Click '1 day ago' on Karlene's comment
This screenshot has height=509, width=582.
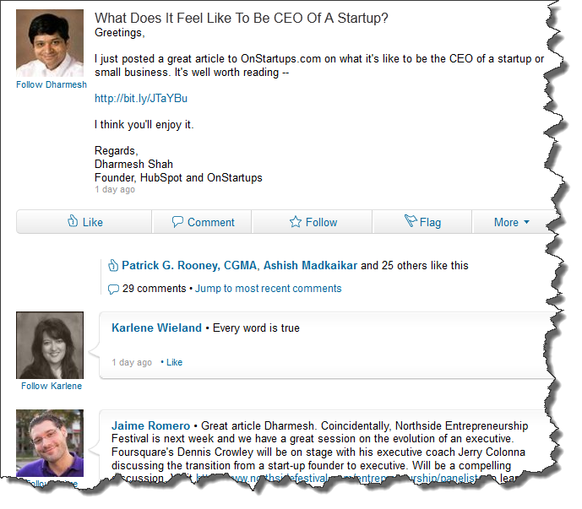coord(132,362)
